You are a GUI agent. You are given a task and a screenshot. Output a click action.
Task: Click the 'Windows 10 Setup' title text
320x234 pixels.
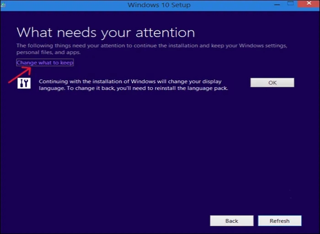pos(159,5)
